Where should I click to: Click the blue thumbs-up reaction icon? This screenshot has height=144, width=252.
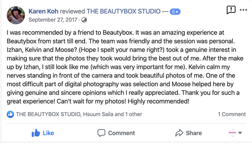(10, 114)
